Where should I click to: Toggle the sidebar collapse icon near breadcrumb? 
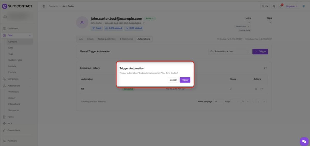[44, 6]
